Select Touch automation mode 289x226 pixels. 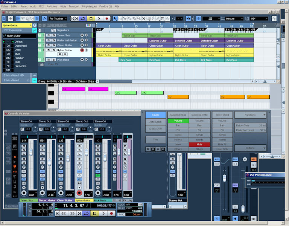(x=155, y=115)
